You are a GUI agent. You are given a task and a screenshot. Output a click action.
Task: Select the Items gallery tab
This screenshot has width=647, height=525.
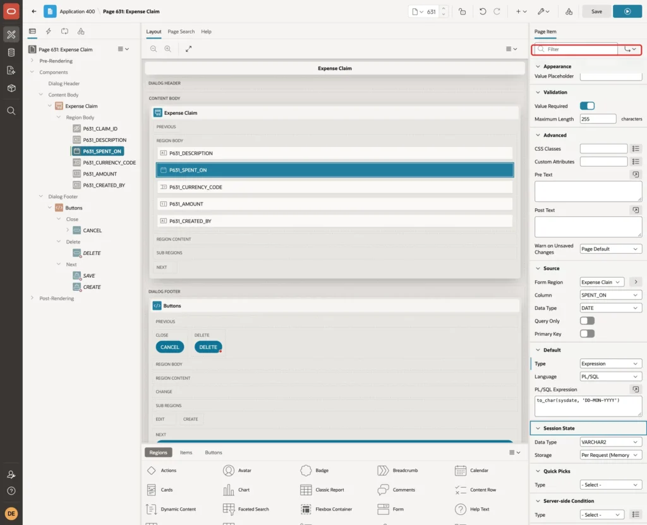point(186,452)
